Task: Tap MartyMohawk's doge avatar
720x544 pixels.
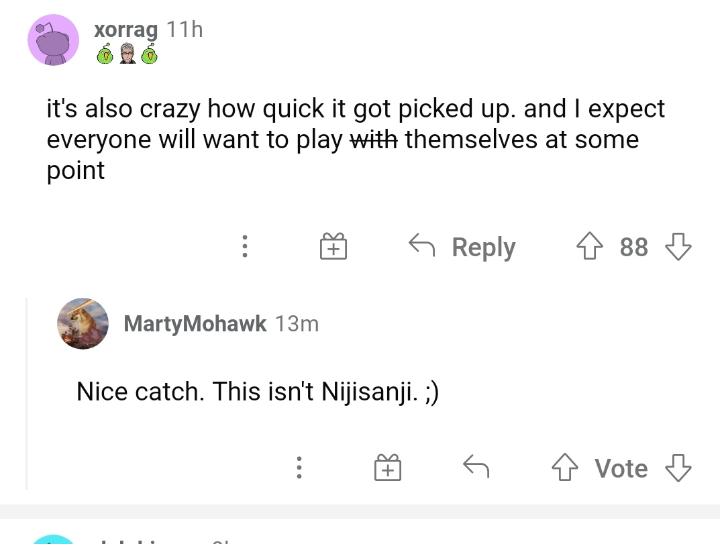Action: (83, 323)
